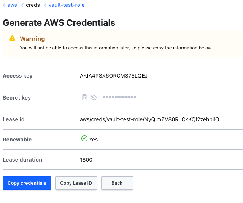
Task: Open the creds breadcrumb
Action: pos(33,5)
